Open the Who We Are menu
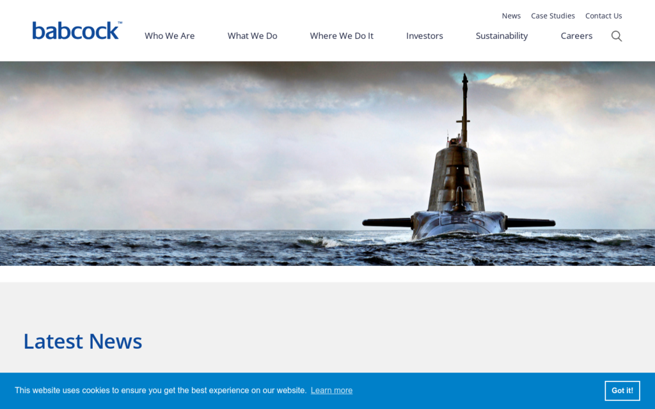Screen dimensions: 655x409 (x=170, y=36)
